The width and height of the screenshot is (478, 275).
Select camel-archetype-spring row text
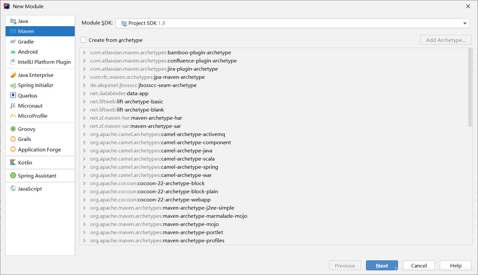154,167
